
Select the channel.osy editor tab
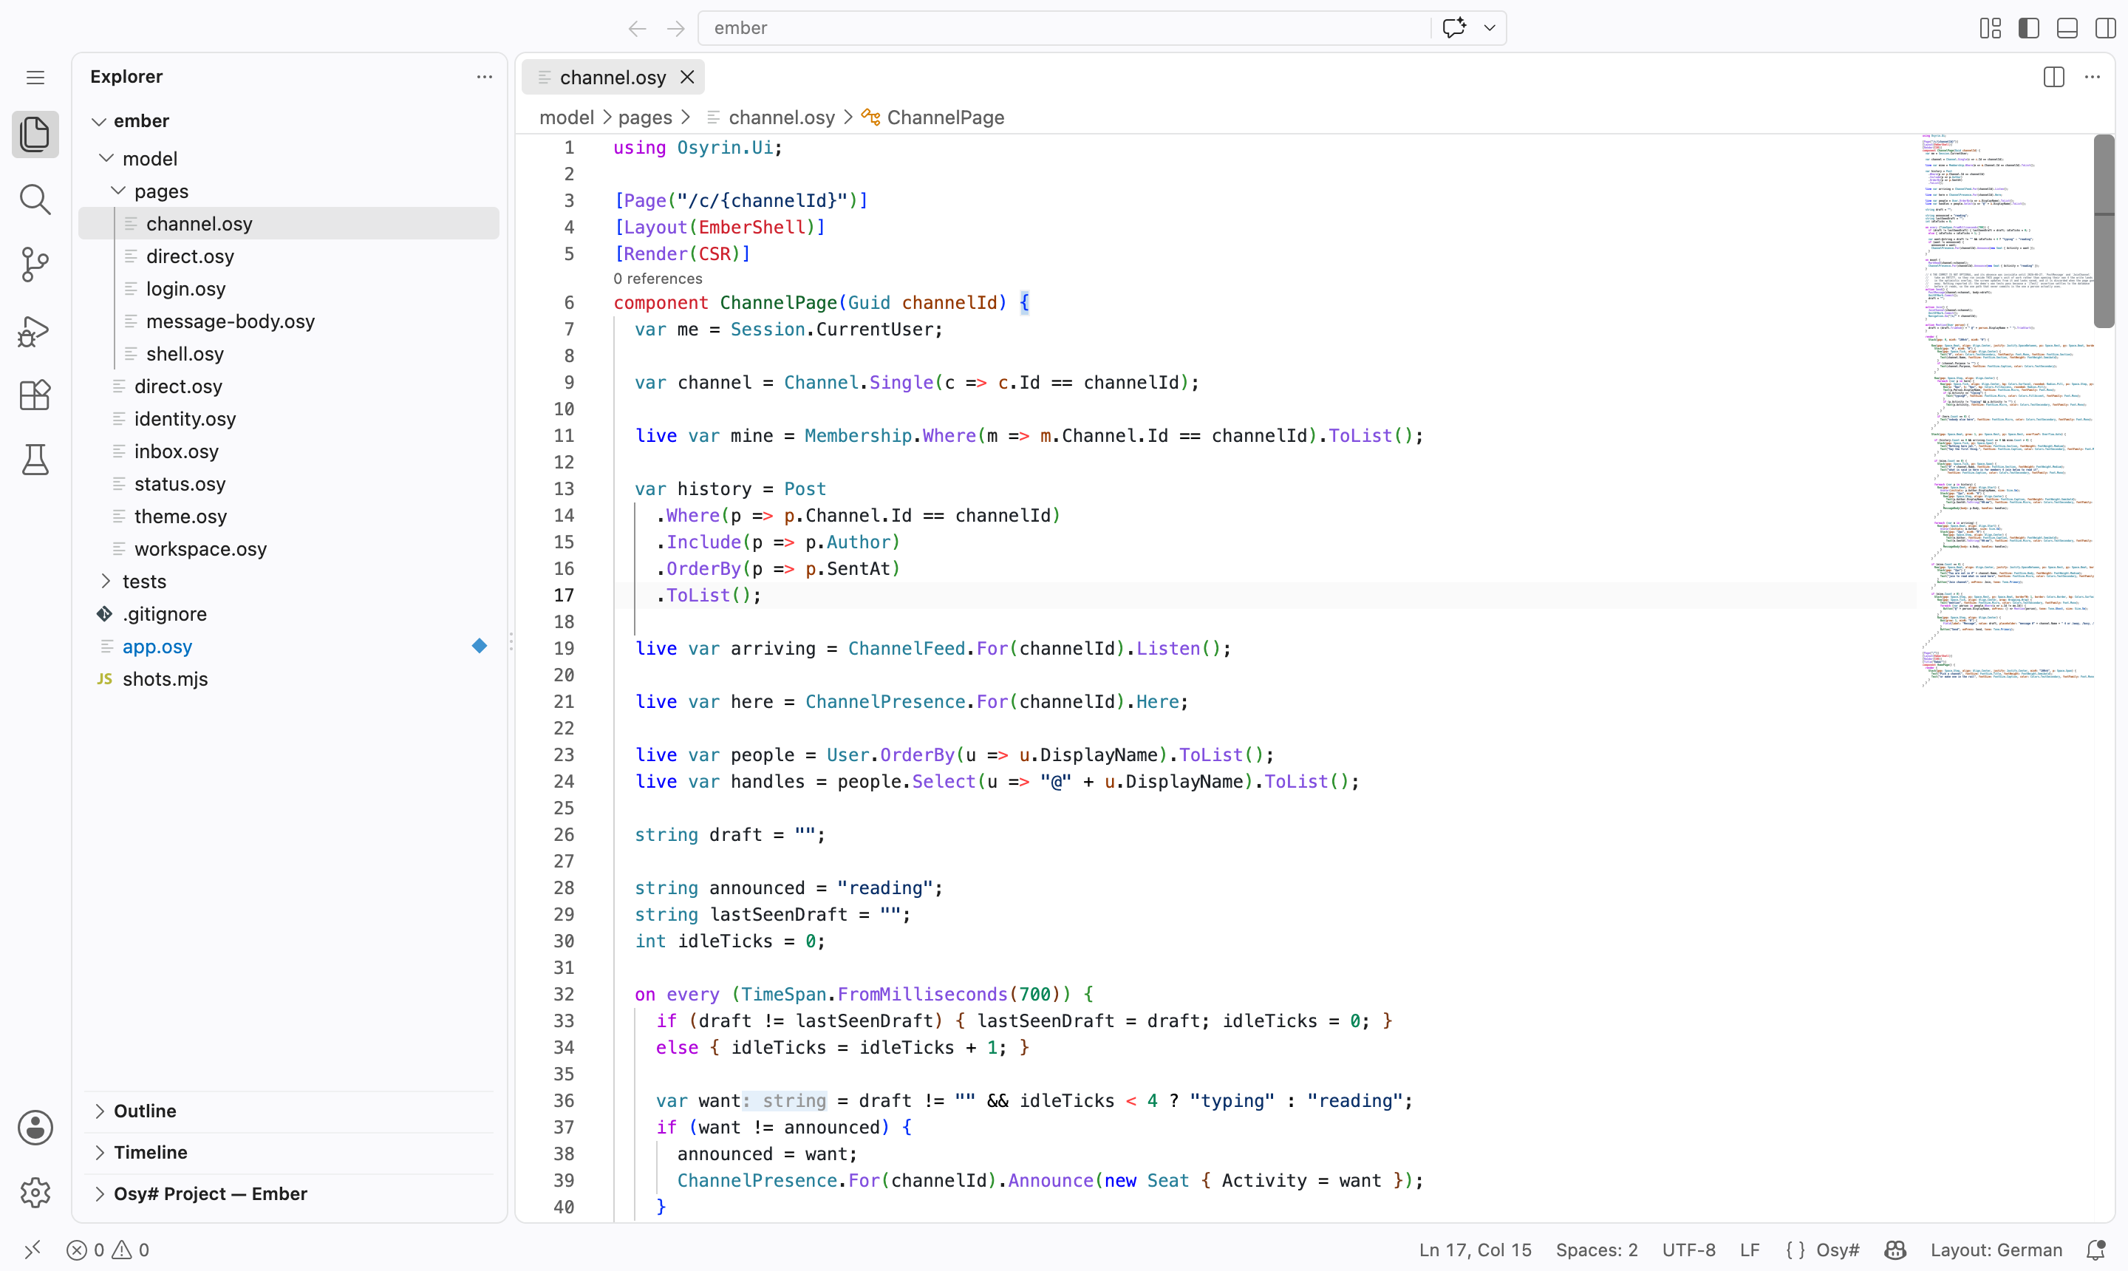(613, 77)
